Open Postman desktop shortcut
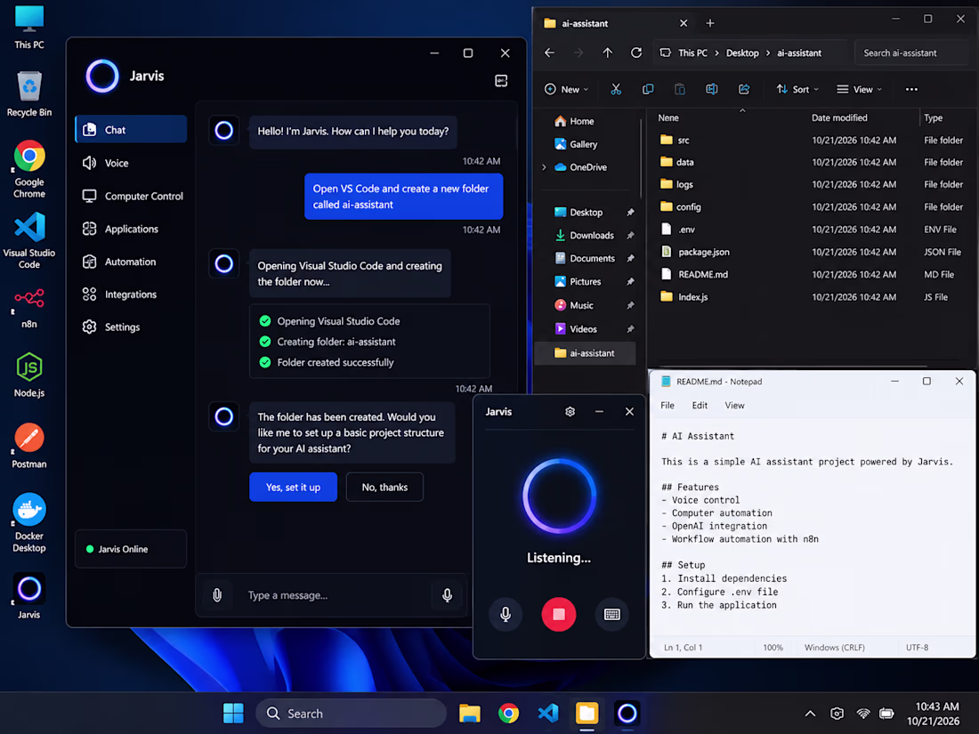This screenshot has height=734, width=979. point(28,446)
